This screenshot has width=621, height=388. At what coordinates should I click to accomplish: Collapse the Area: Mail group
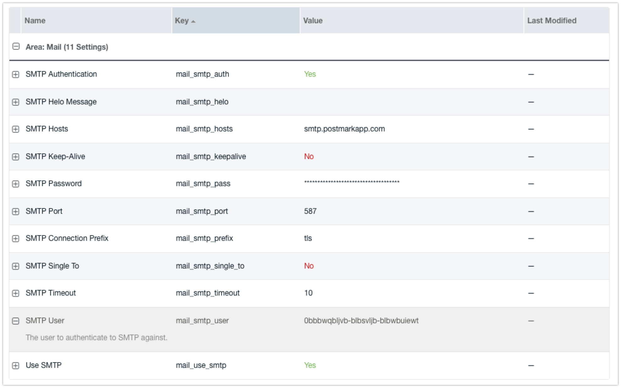pyautogui.click(x=16, y=47)
